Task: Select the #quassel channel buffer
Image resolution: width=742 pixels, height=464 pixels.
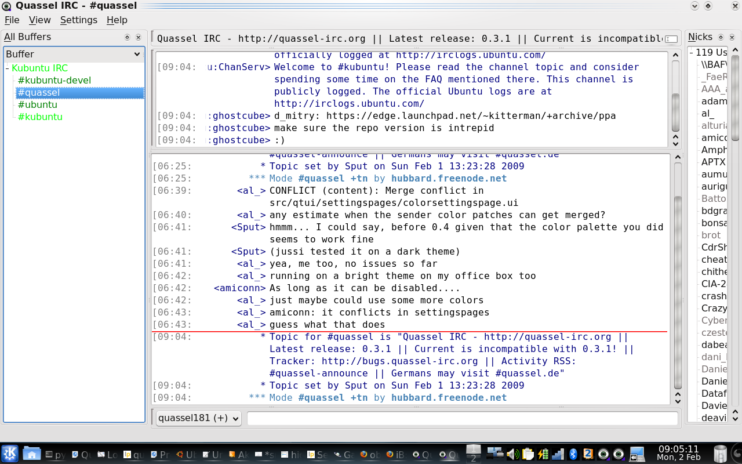Action: coord(80,92)
